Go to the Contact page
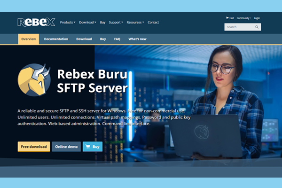Image resolution: width=282 pixels, height=188 pixels. tap(153, 22)
